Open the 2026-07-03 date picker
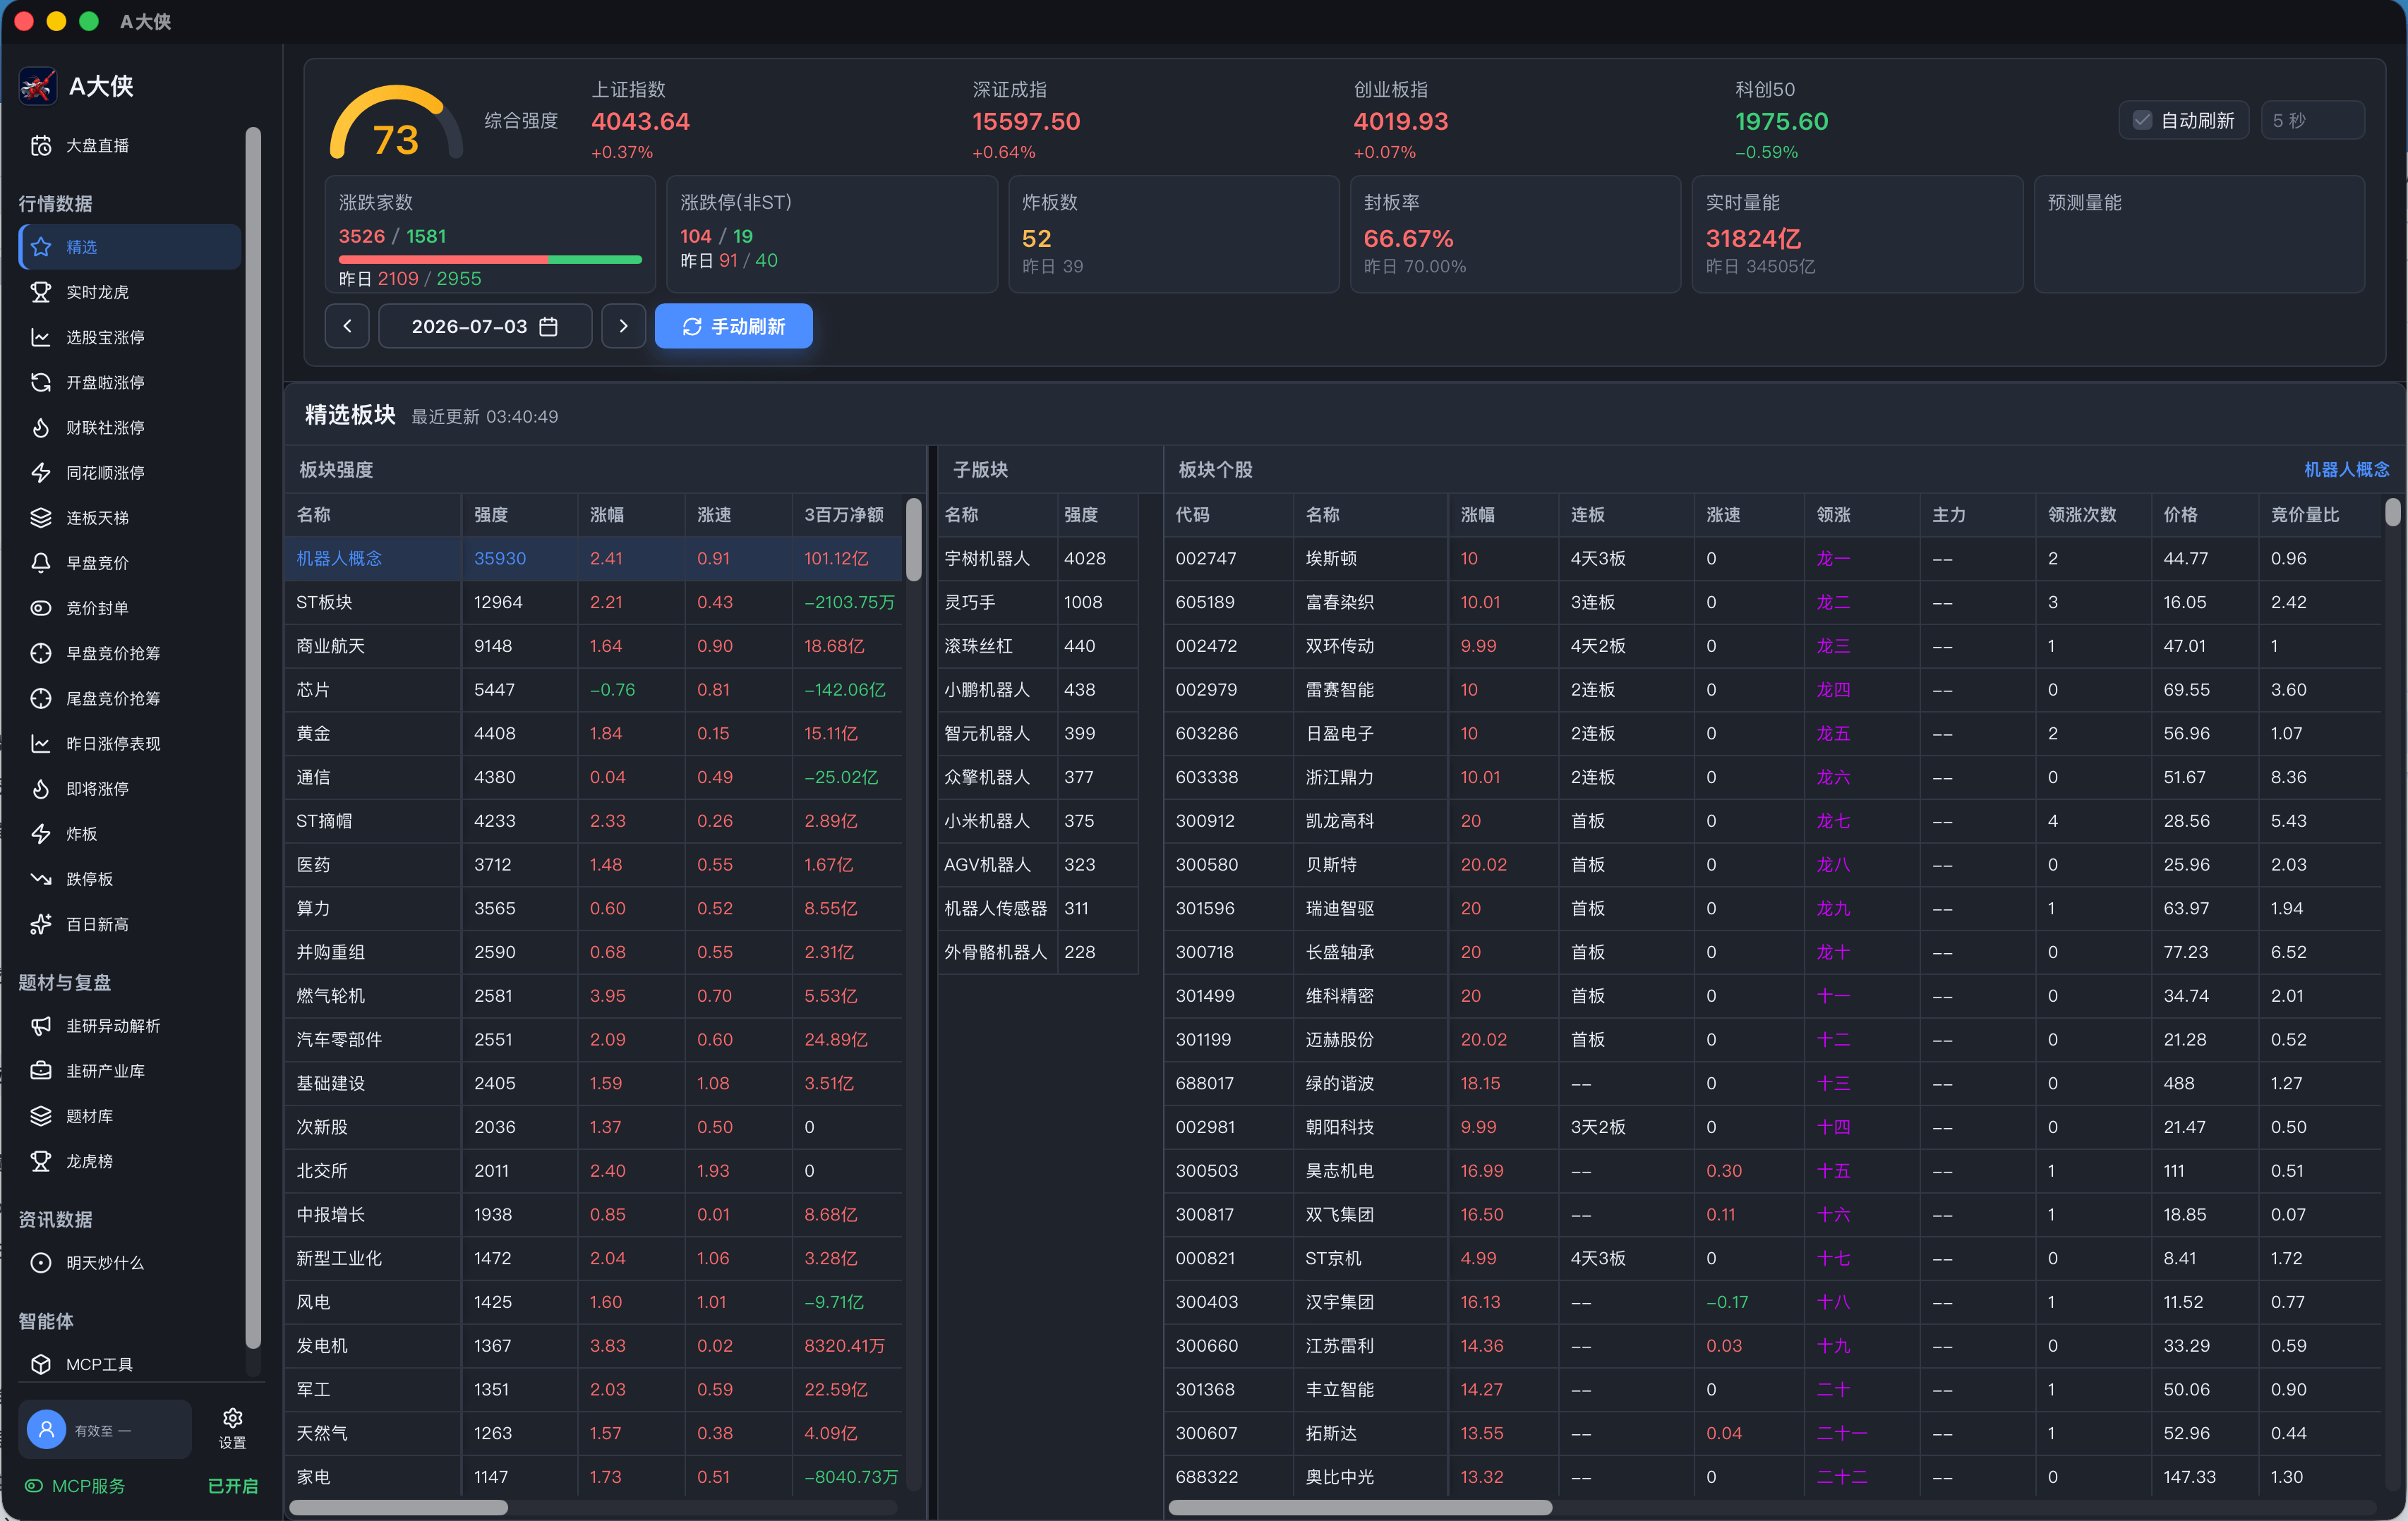The width and height of the screenshot is (2408, 1521). (485, 326)
